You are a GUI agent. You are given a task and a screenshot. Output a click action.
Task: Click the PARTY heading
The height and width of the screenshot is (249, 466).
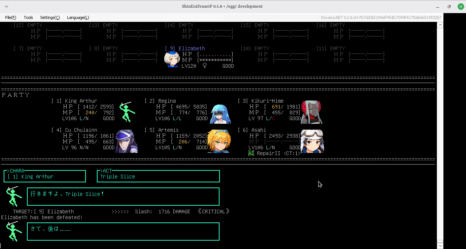click(x=16, y=95)
